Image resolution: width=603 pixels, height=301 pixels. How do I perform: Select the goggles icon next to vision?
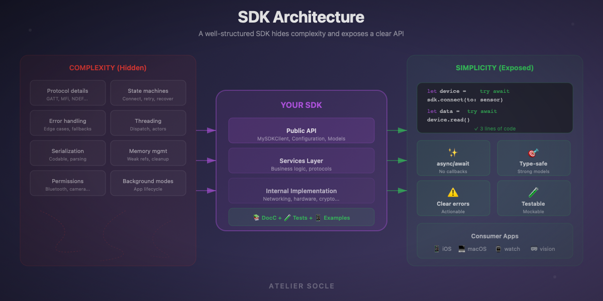[x=533, y=248]
